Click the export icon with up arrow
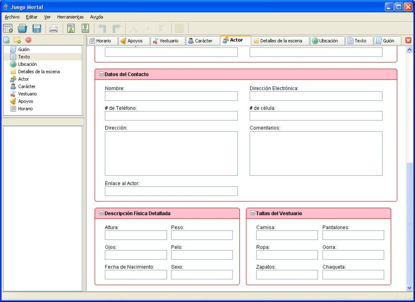The width and height of the screenshot is (415, 302). (85, 28)
